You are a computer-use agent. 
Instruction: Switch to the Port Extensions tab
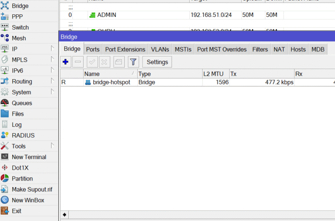(125, 50)
